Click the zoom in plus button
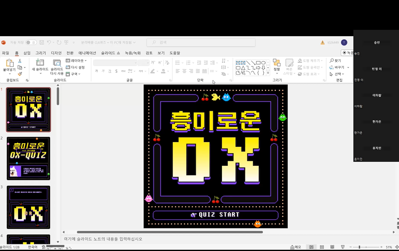This screenshot has width=399, height=251. 381,247
